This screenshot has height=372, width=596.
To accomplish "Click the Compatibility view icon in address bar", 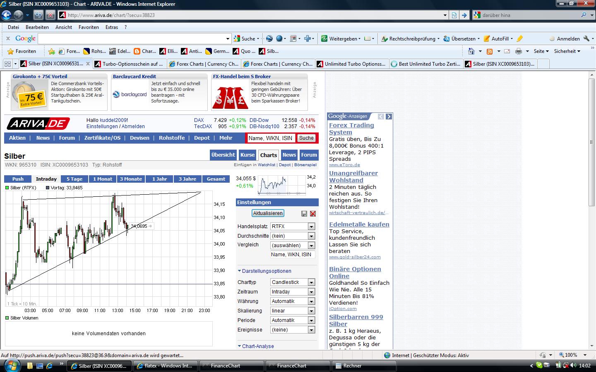I will pos(454,15).
